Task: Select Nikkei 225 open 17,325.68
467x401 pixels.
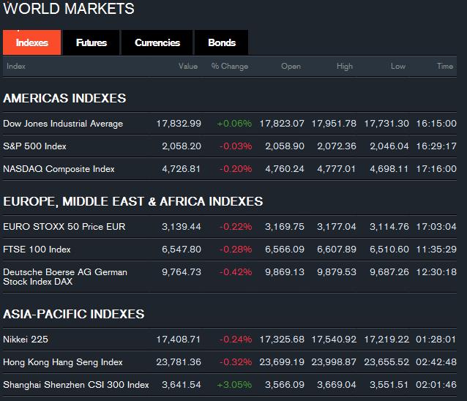Action: [282, 340]
